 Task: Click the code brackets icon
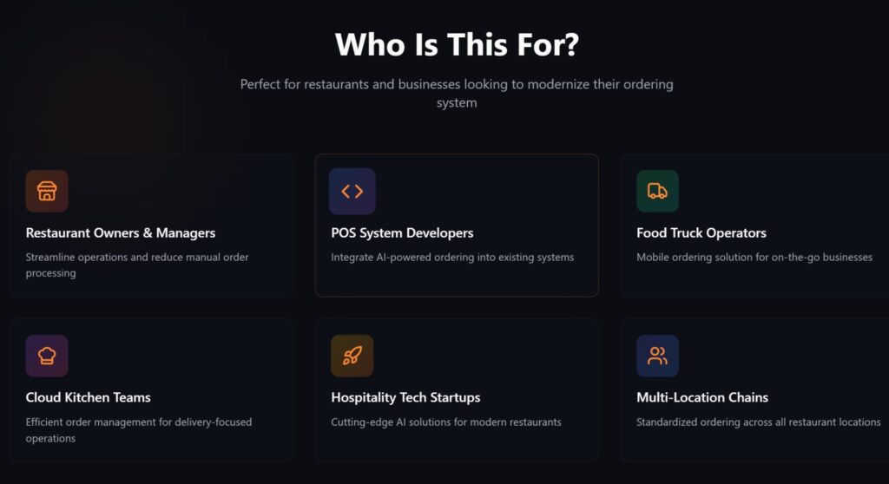(352, 191)
